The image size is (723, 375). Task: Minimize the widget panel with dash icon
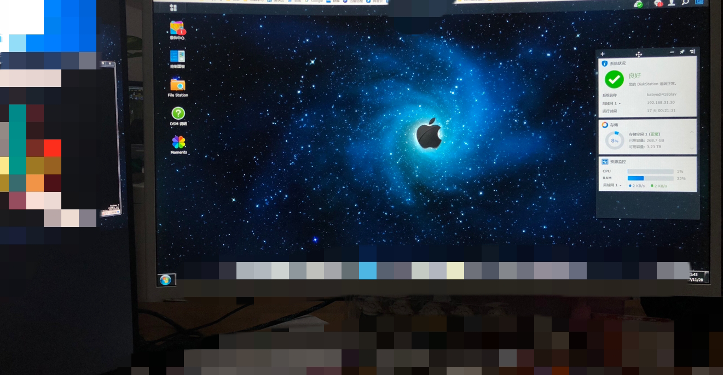pyautogui.click(x=672, y=52)
